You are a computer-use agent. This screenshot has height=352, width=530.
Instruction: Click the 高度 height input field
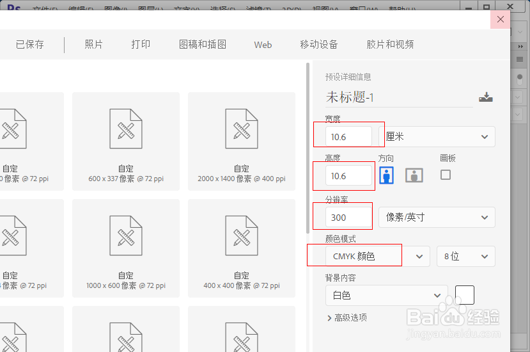348,175
